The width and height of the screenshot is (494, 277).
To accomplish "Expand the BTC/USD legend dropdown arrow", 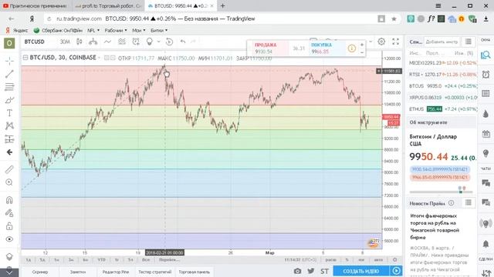I will (x=100, y=58).
